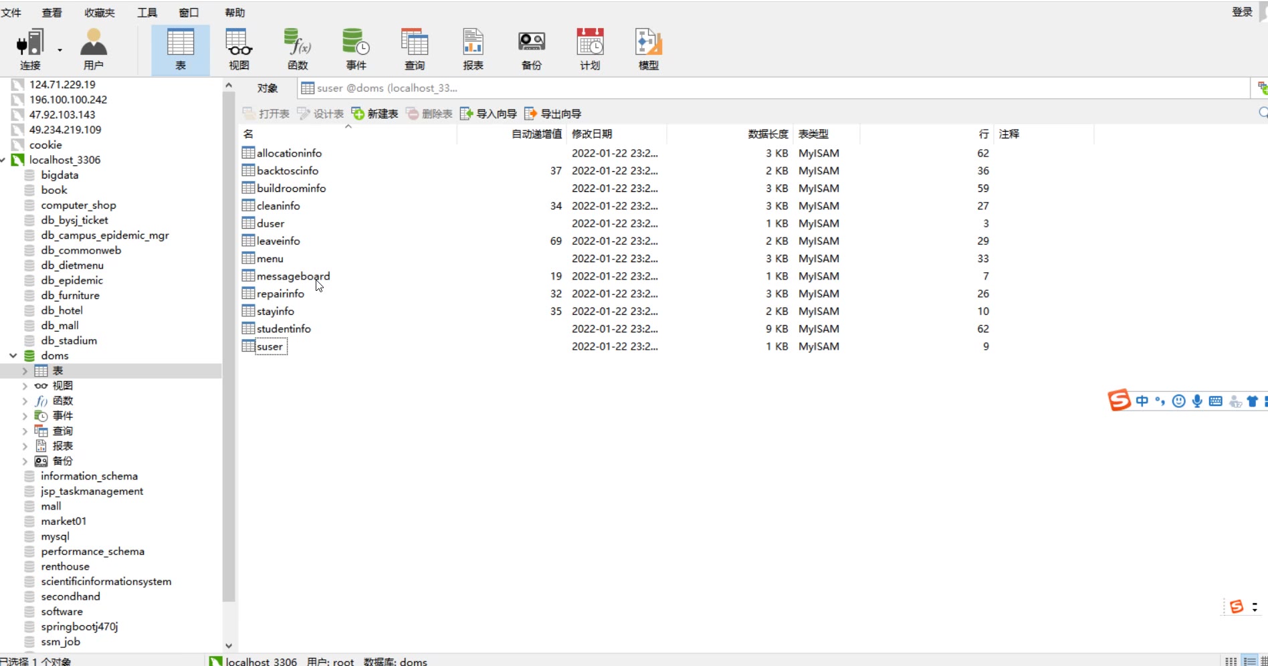The image size is (1268, 666).
Task: Select the messageboard table row
Action: point(667,276)
